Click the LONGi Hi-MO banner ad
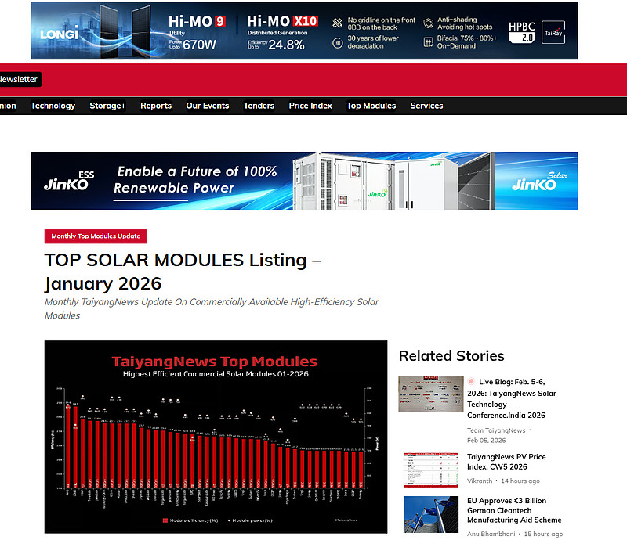The width and height of the screenshot is (627, 540). coord(304,31)
